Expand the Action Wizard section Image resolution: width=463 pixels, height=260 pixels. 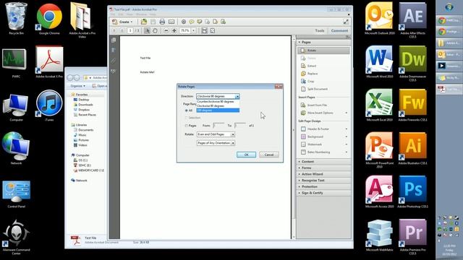[323, 174]
